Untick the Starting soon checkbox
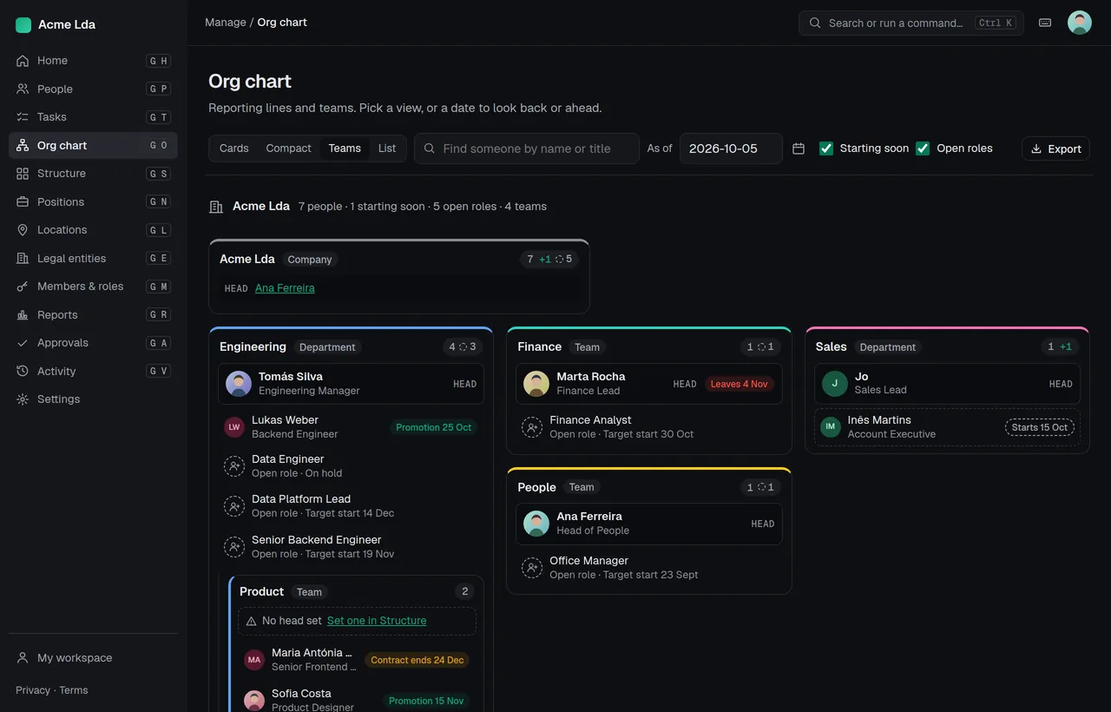The height and width of the screenshot is (712, 1111). click(x=826, y=148)
